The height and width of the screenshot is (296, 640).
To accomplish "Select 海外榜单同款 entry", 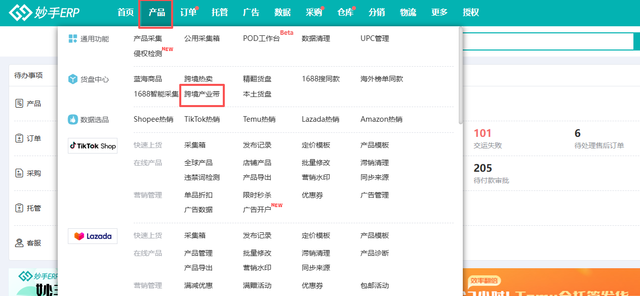I will point(382,79).
